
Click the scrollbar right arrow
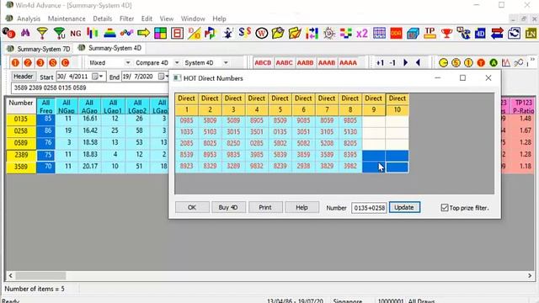[530, 275]
